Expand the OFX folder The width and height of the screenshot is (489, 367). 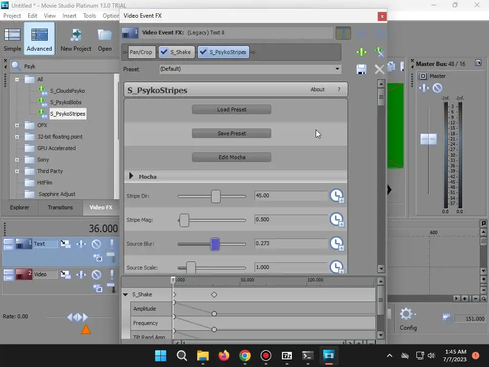(x=17, y=125)
